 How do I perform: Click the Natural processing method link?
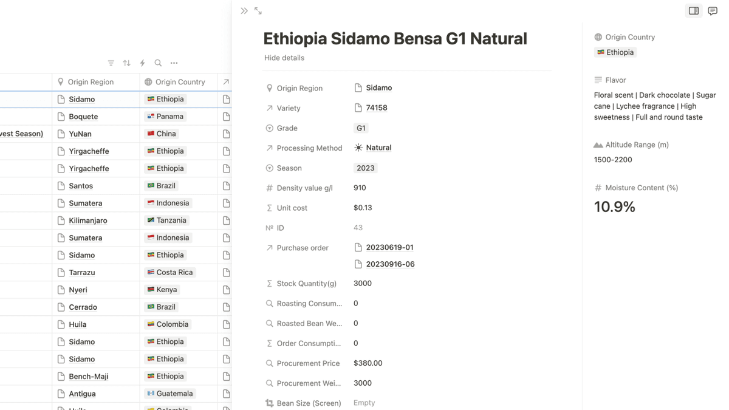pos(378,148)
